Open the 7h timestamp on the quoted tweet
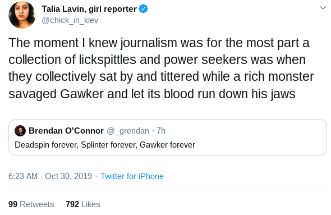This screenshot has width=331, height=215. point(161,131)
